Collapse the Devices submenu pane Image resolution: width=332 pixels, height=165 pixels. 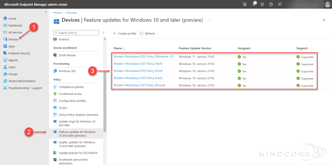[x=103, y=33]
